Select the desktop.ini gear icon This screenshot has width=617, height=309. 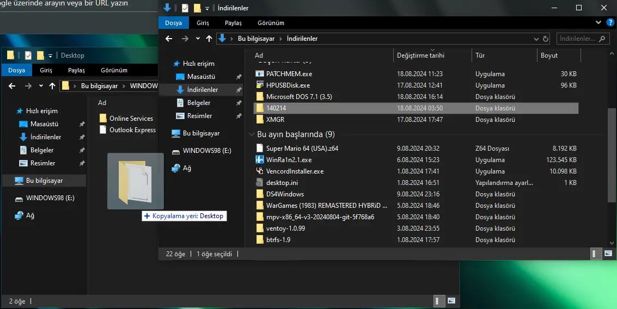click(x=260, y=182)
